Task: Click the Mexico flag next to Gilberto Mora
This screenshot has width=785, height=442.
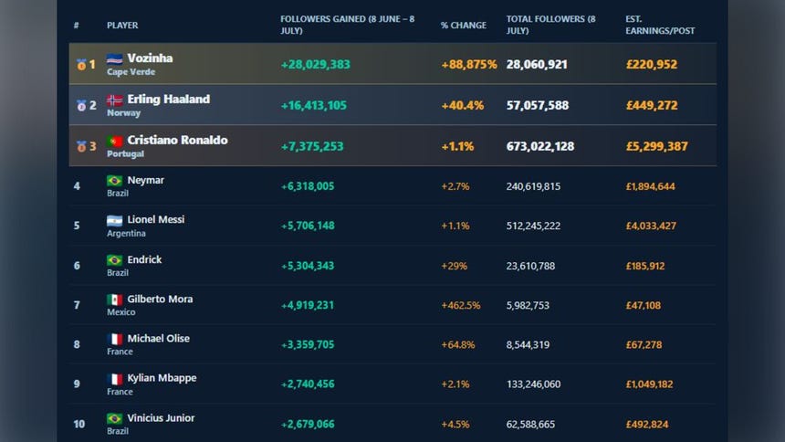Action: pos(115,300)
